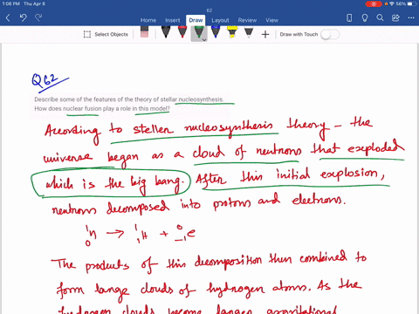The image size is (419, 314).
Task: Select the blue pen
Action: (x=216, y=32)
